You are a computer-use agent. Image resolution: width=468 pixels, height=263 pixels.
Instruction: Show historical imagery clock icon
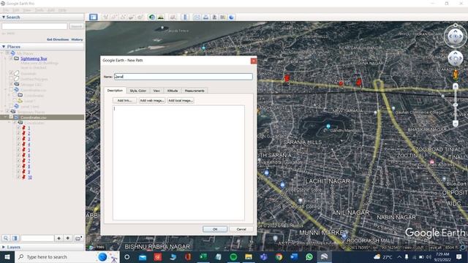point(152,17)
